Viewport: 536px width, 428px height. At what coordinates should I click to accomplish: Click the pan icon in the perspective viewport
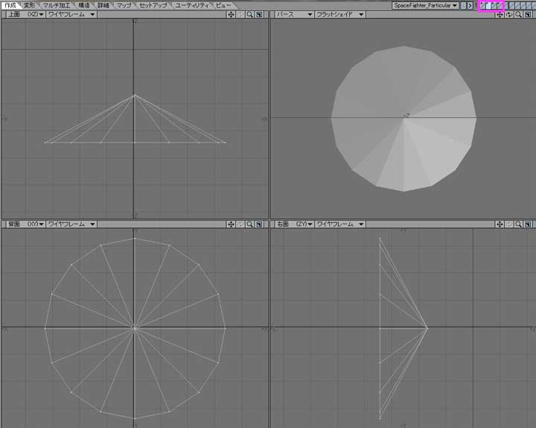500,14
